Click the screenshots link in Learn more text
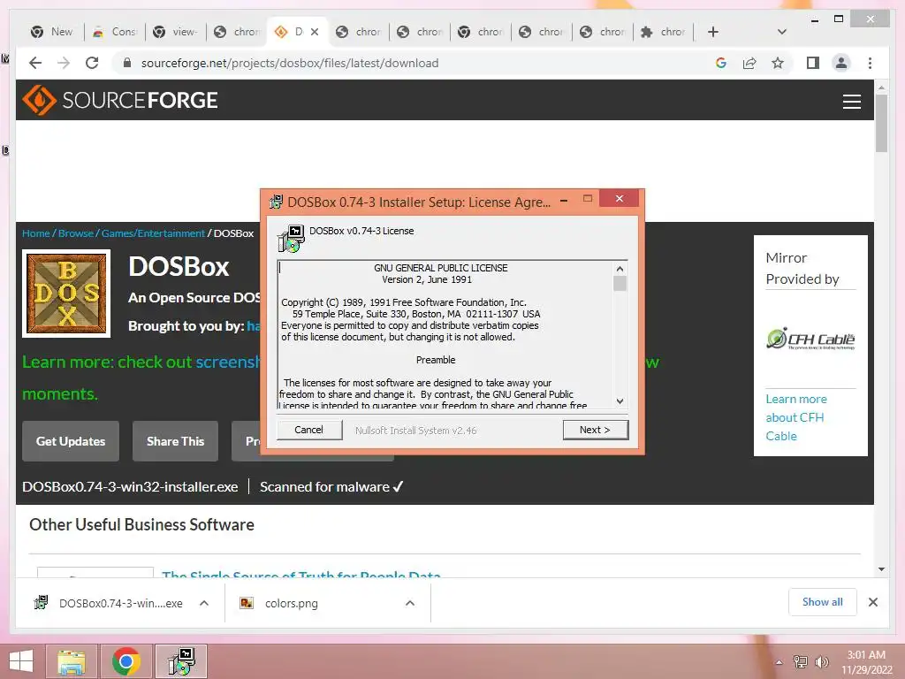The image size is (905, 679). click(x=228, y=362)
